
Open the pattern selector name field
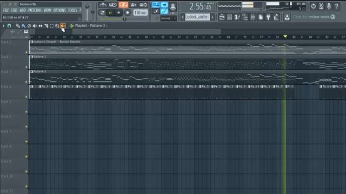(x=197, y=17)
